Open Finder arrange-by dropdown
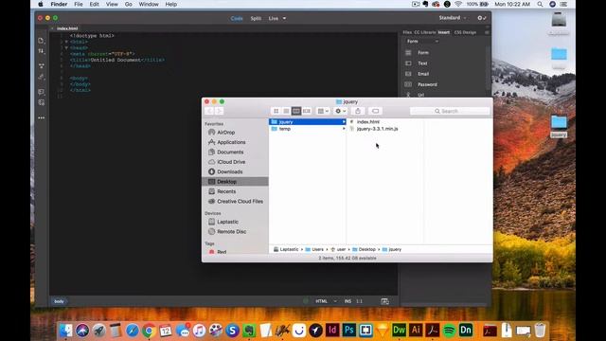 [323, 111]
